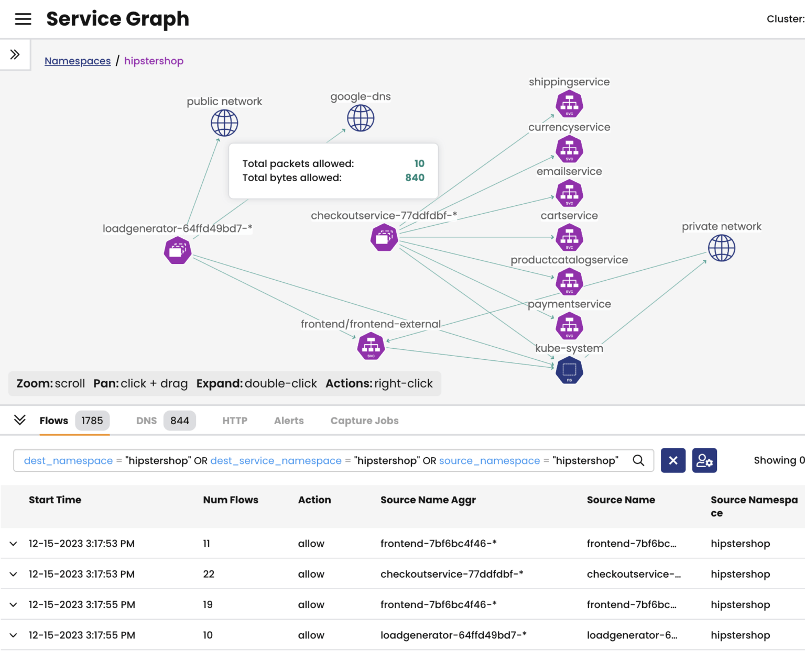Select the productcatalogservice node icon
The height and width of the screenshot is (651, 805).
(x=569, y=282)
